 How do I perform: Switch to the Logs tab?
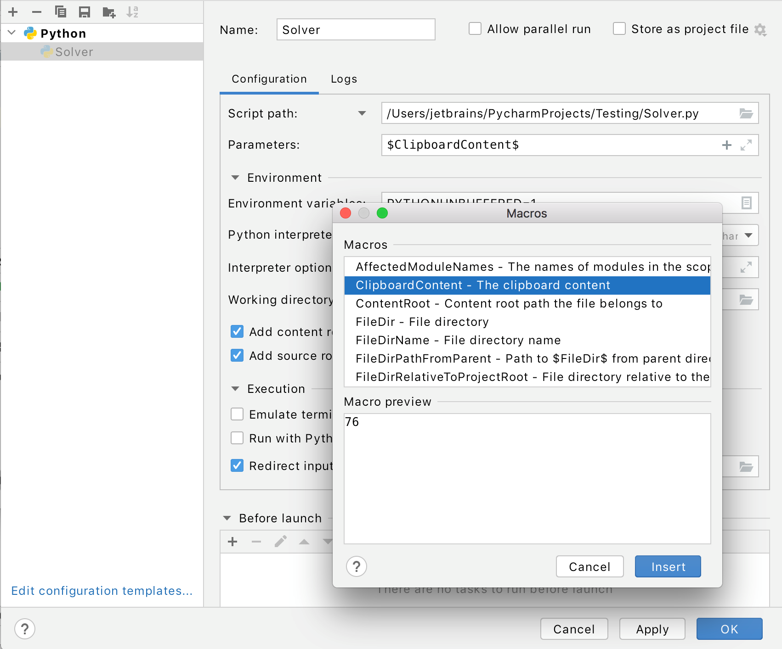pyautogui.click(x=343, y=78)
